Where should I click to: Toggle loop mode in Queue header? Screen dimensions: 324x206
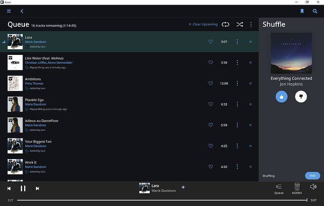(225, 24)
